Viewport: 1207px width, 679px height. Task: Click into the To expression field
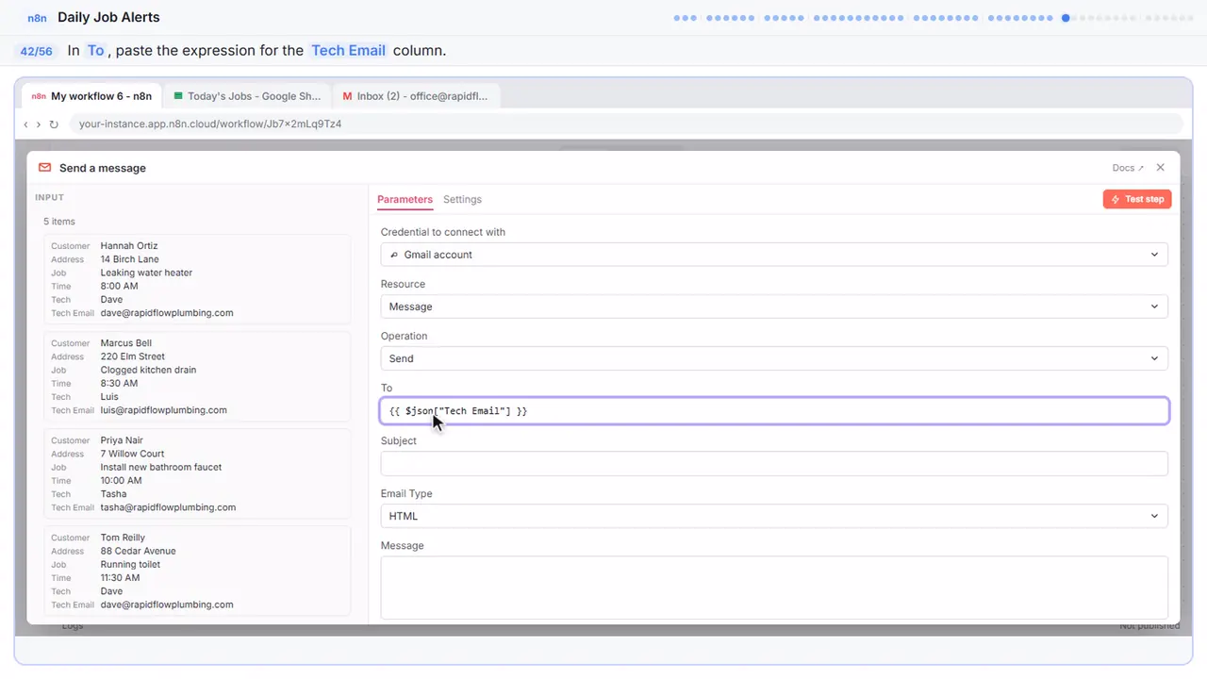tap(774, 411)
